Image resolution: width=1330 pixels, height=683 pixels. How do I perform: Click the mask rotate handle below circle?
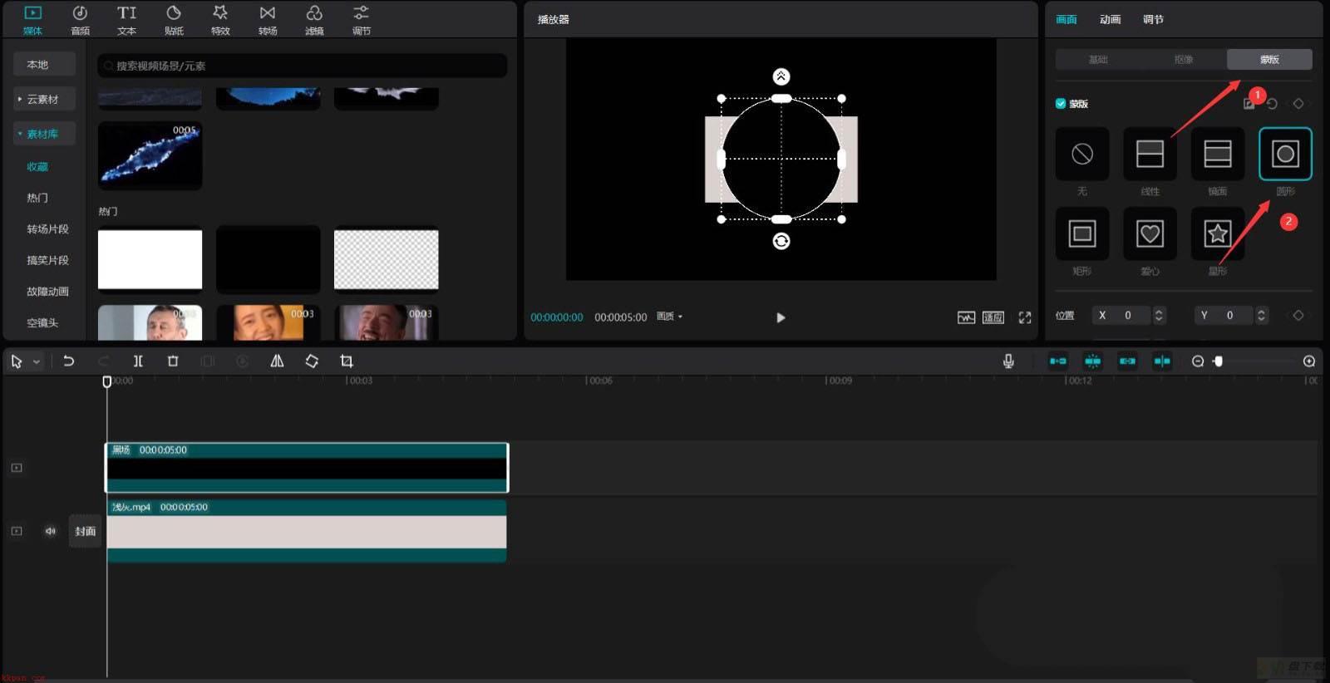click(x=781, y=241)
